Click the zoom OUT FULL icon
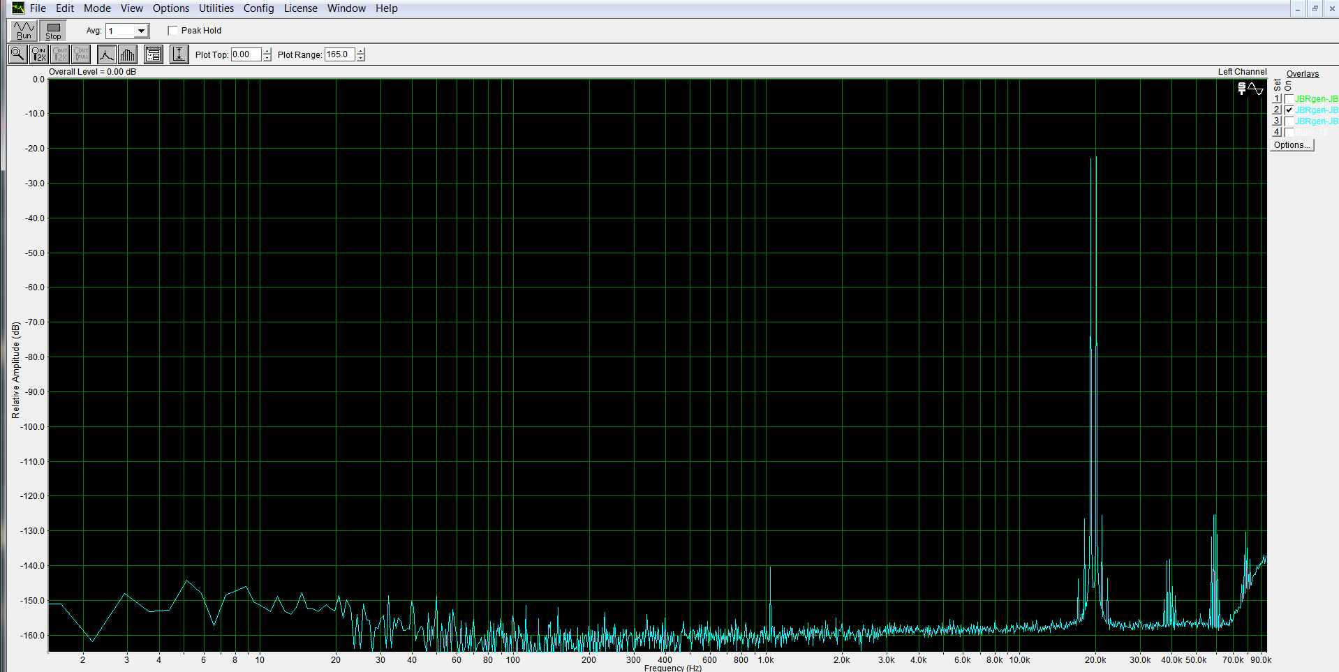The height and width of the screenshot is (672, 1339). point(81,54)
